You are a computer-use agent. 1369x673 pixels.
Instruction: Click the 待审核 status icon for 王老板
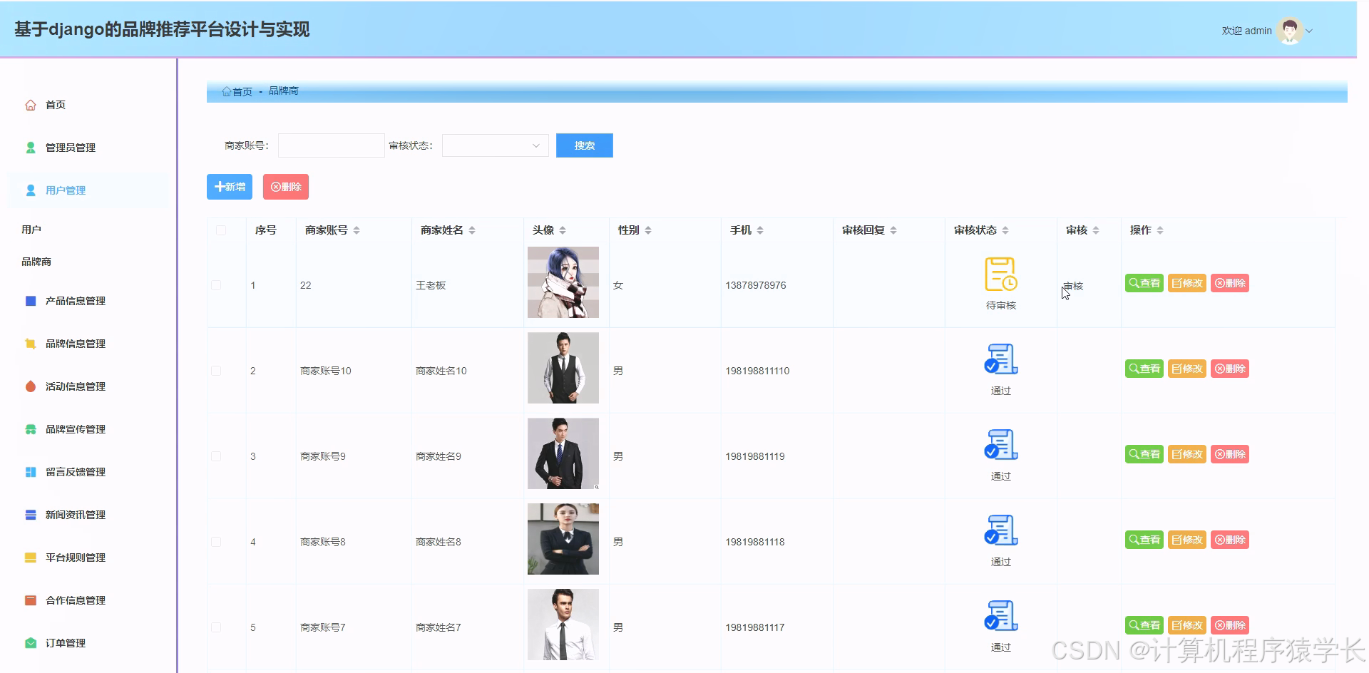click(x=1000, y=274)
